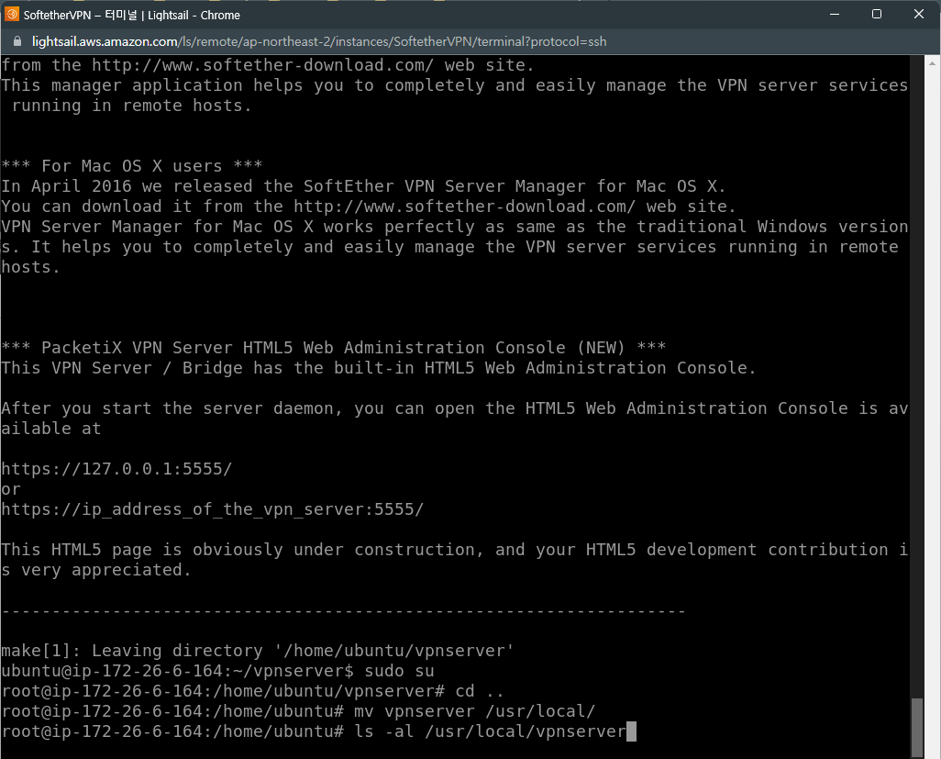Screen dimensions: 941x759
Task: Click the 'This VPN Server / Bridge has the built-in' line
Action: point(378,368)
